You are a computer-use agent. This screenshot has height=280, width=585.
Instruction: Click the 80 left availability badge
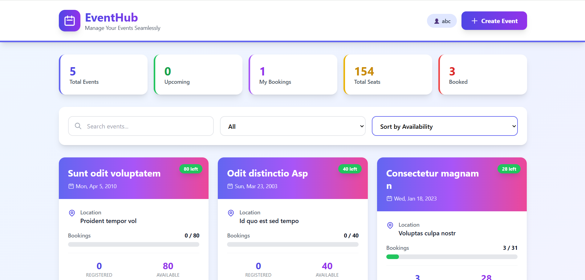click(x=191, y=169)
